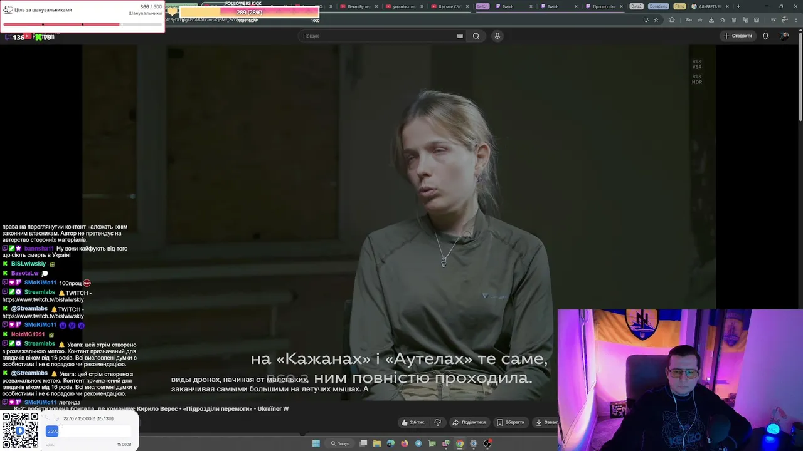Click the page vertical scrollbar
Viewport: 803px width, 451px height.
click(x=800, y=75)
